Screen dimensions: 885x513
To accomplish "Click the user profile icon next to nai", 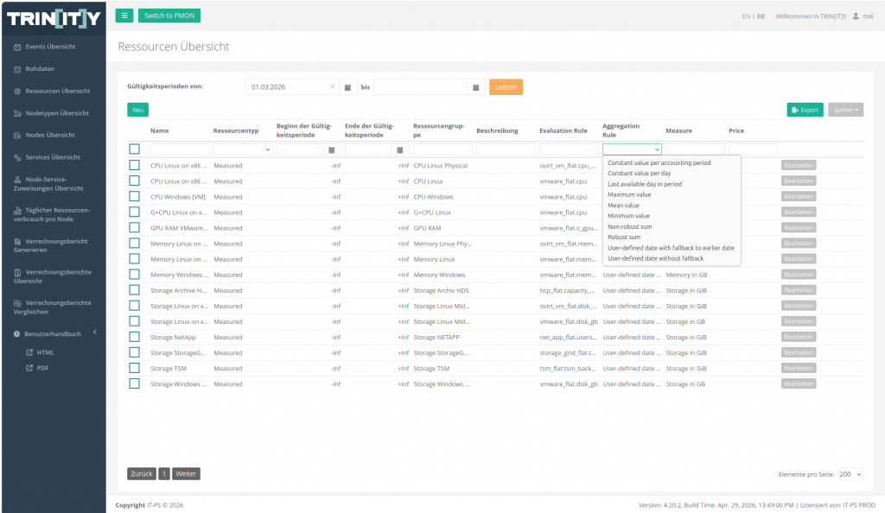I will [x=856, y=16].
